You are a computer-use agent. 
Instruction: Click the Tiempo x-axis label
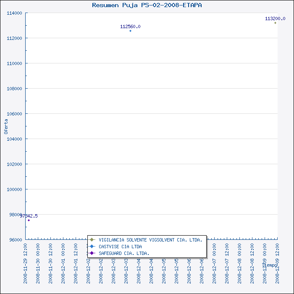coord(270,265)
